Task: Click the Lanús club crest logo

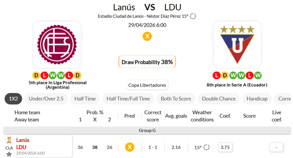Action: point(57,45)
